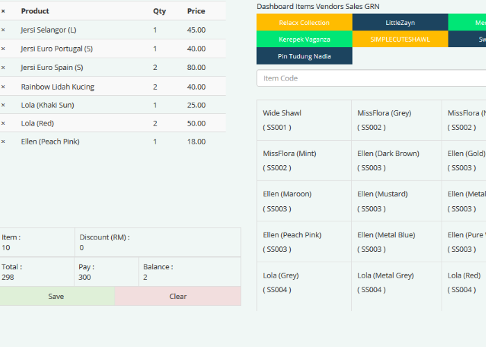Delete the Lola (Khaki Sun) row
This screenshot has height=347, width=486.
pyautogui.click(x=3, y=105)
